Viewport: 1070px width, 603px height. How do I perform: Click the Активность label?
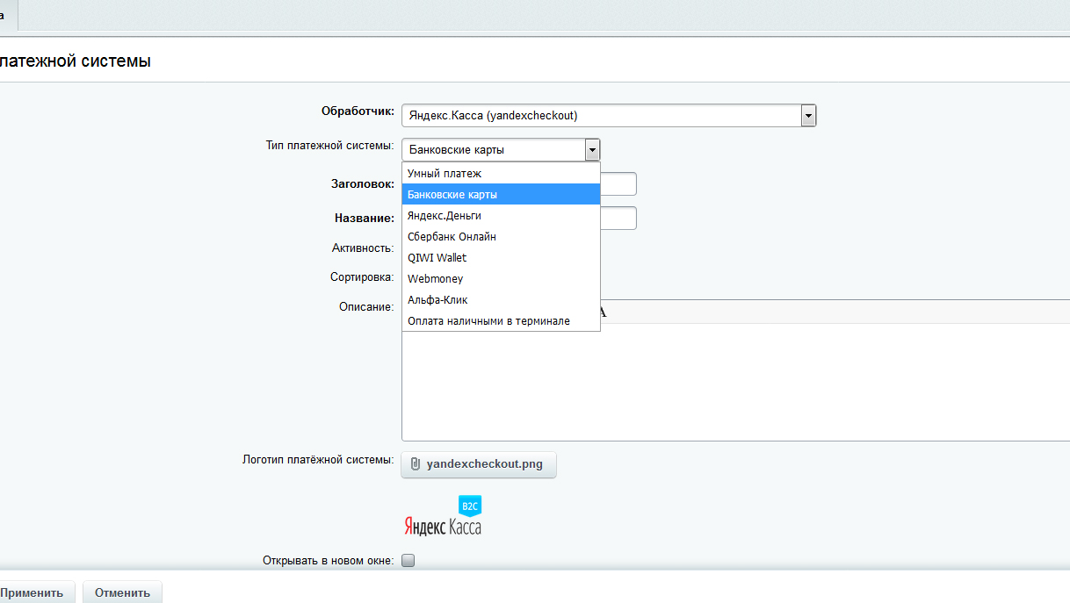coord(363,248)
